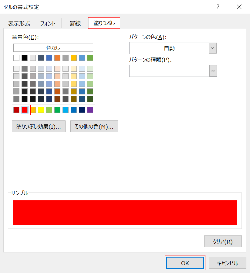
Task: Open the 罫線 tab
Action: coord(75,23)
